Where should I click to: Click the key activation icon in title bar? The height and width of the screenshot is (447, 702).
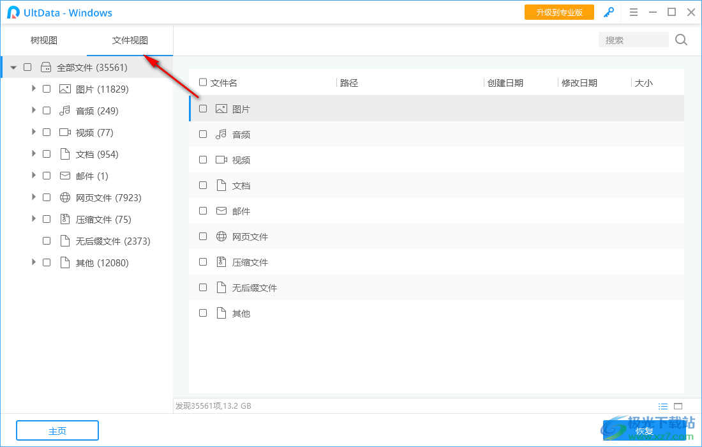click(608, 12)
